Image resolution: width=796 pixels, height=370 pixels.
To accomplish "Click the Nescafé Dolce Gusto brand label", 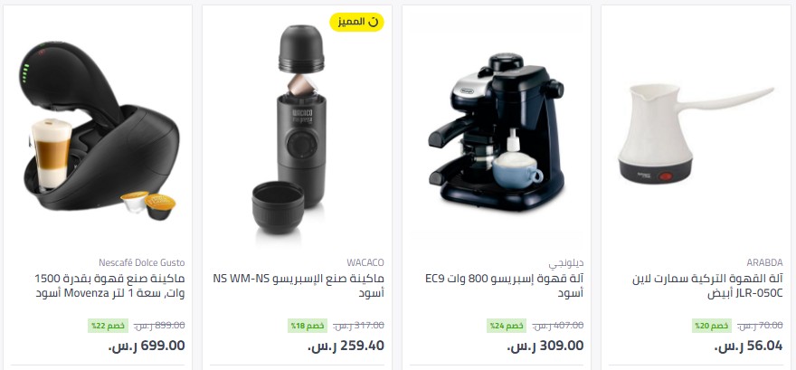I will tap(142, 262).
